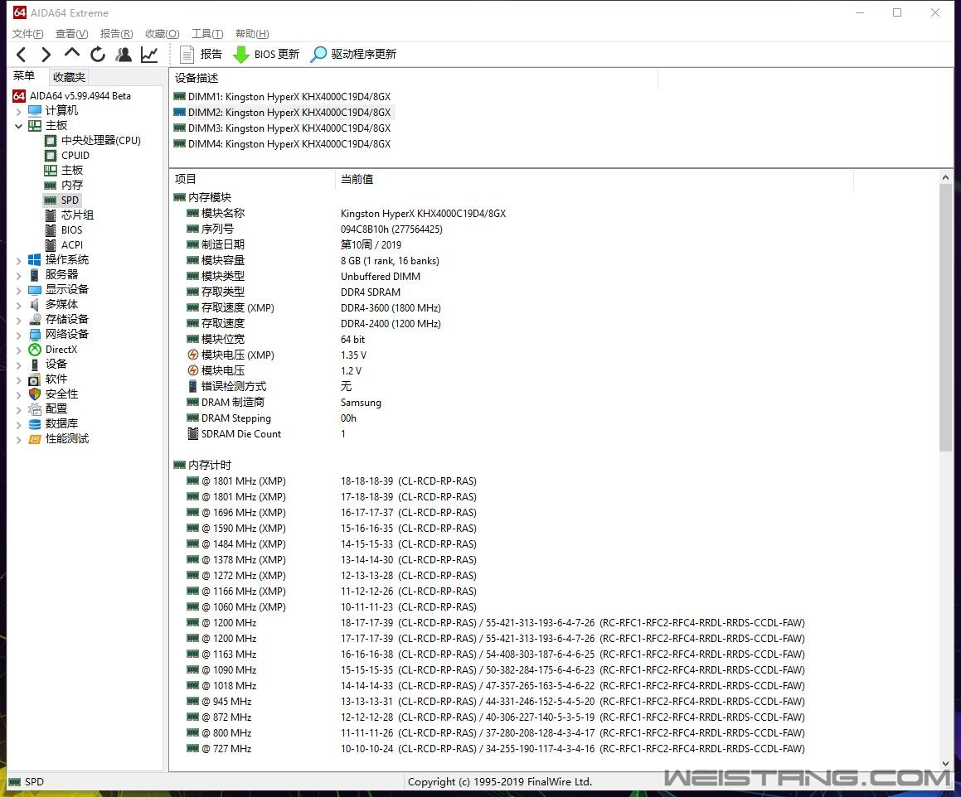This screenshot has width=961, height=797.
Task: Open the 收藏(O) menu
Action: click(163, 34)
